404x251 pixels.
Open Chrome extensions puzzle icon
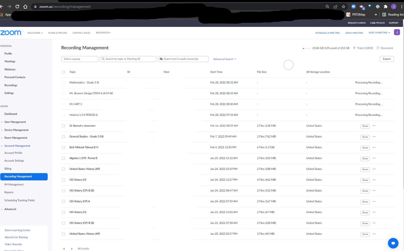pyautogui.click(x=386, y=7)
